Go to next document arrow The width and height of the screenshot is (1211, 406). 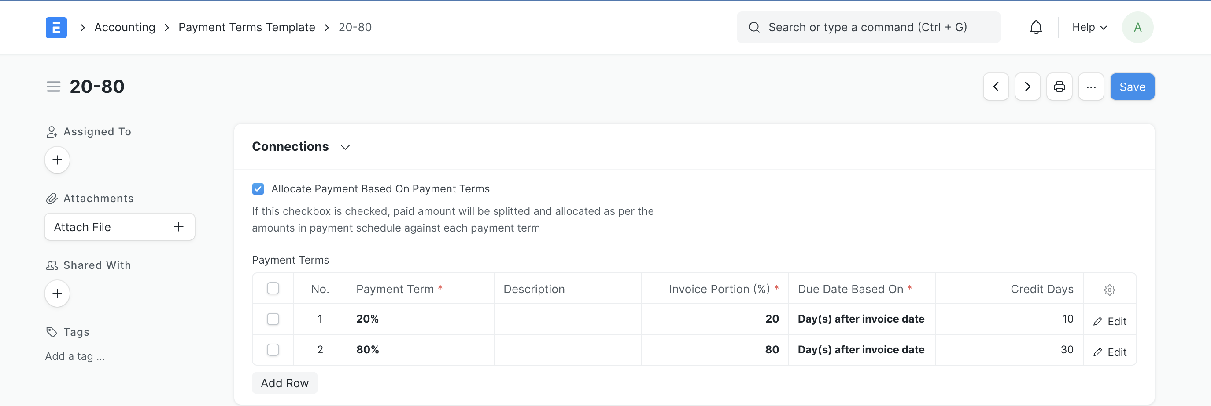1027,87
